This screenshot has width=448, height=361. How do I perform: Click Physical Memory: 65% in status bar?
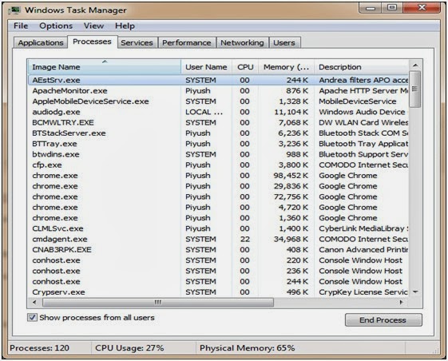point(247,348)
